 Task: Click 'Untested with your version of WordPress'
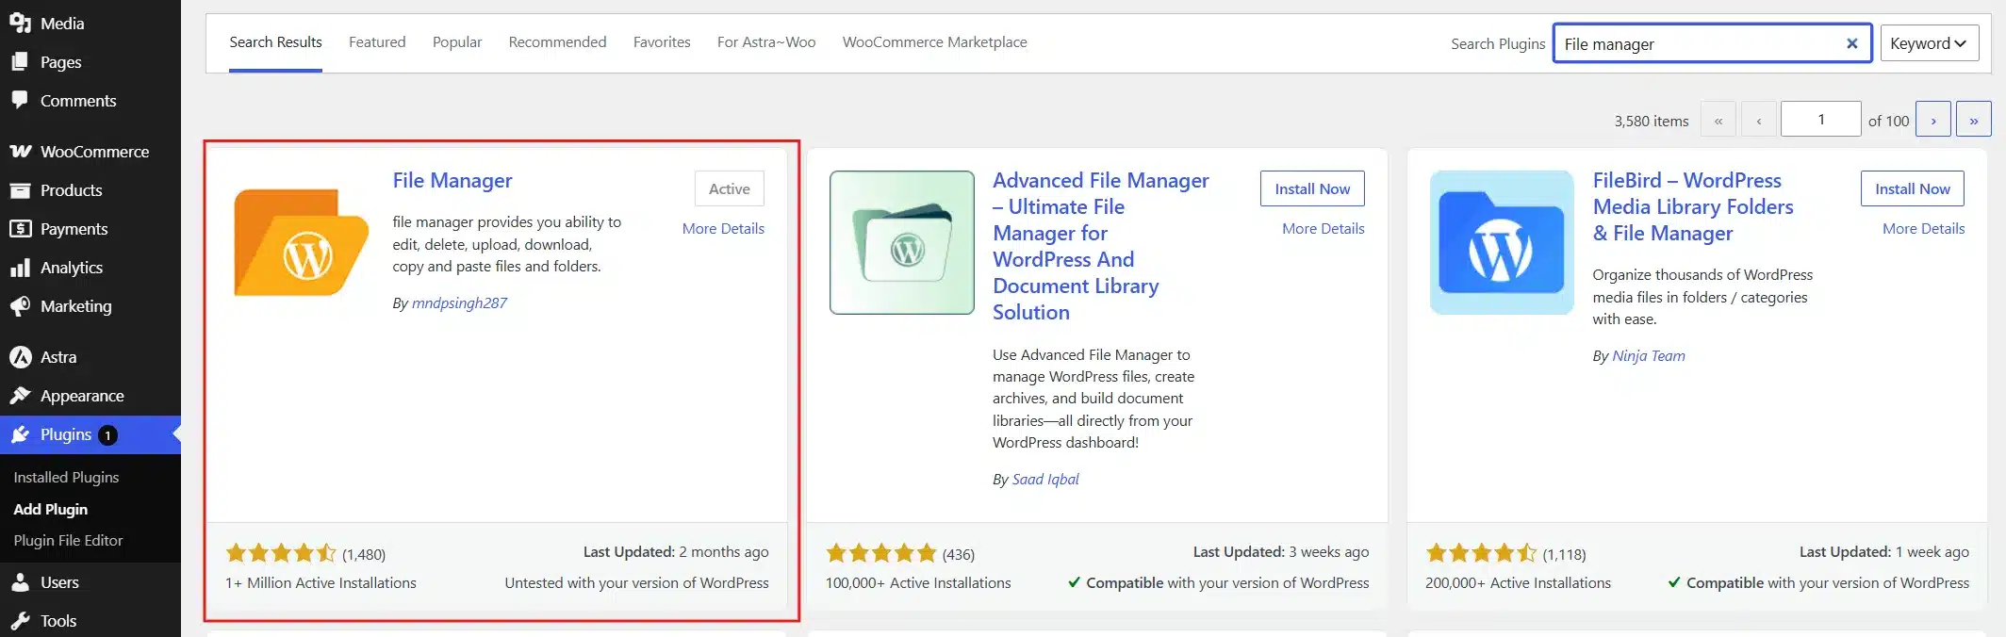[x=636, y=582]
